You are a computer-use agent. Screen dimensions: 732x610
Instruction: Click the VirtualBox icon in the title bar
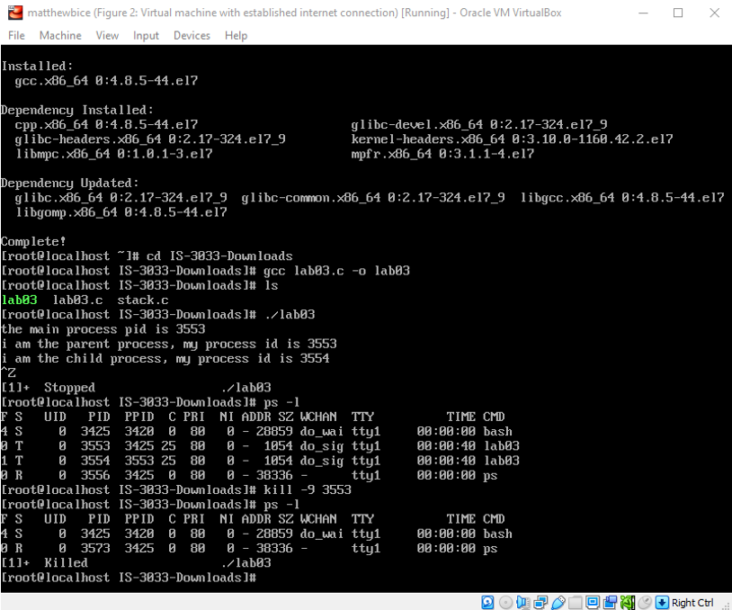(12, 13)
